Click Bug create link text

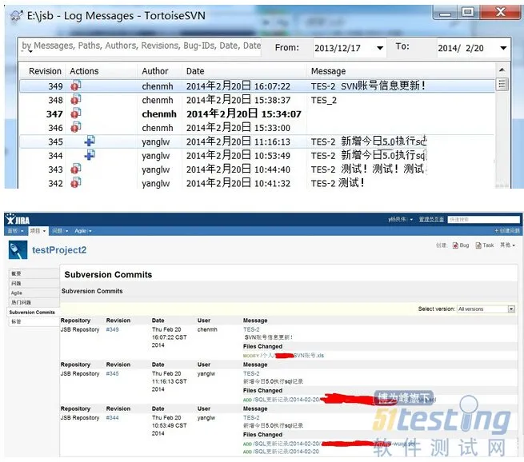point(464,245)
